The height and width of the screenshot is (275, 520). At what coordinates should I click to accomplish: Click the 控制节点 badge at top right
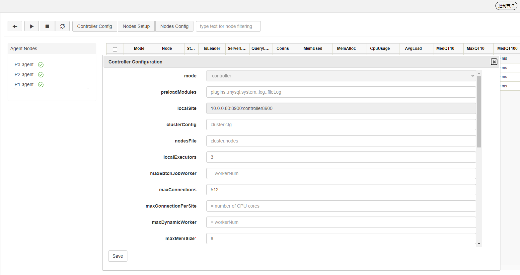click(506, 6)
